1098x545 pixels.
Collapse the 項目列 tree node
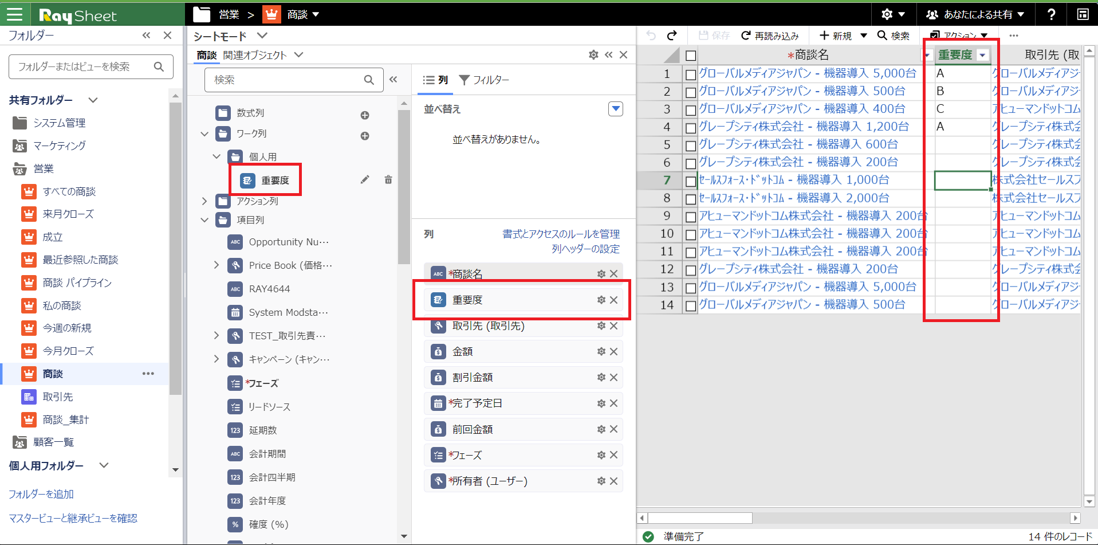coord(204,219)
